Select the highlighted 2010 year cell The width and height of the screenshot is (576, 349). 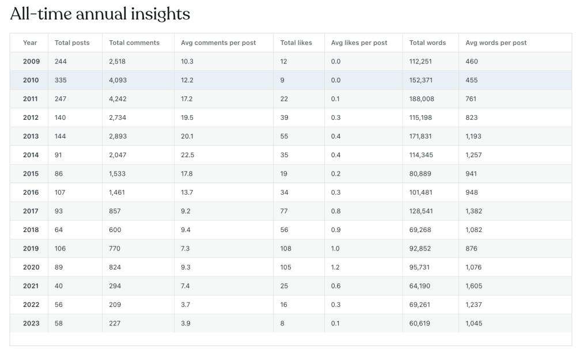pyautogui.click(x=31, y=80)
